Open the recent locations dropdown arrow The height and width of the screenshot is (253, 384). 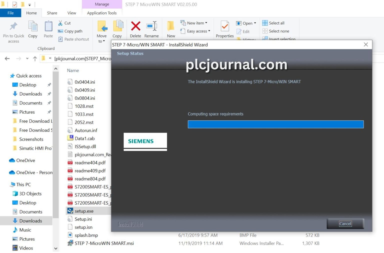(27, 59)
